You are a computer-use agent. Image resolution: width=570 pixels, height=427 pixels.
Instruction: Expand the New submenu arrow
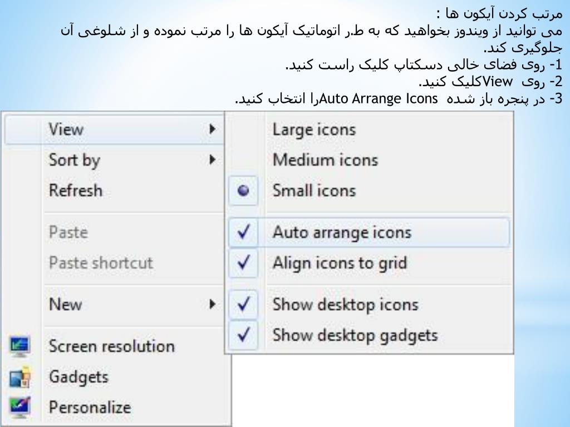(x=212, y=304)
